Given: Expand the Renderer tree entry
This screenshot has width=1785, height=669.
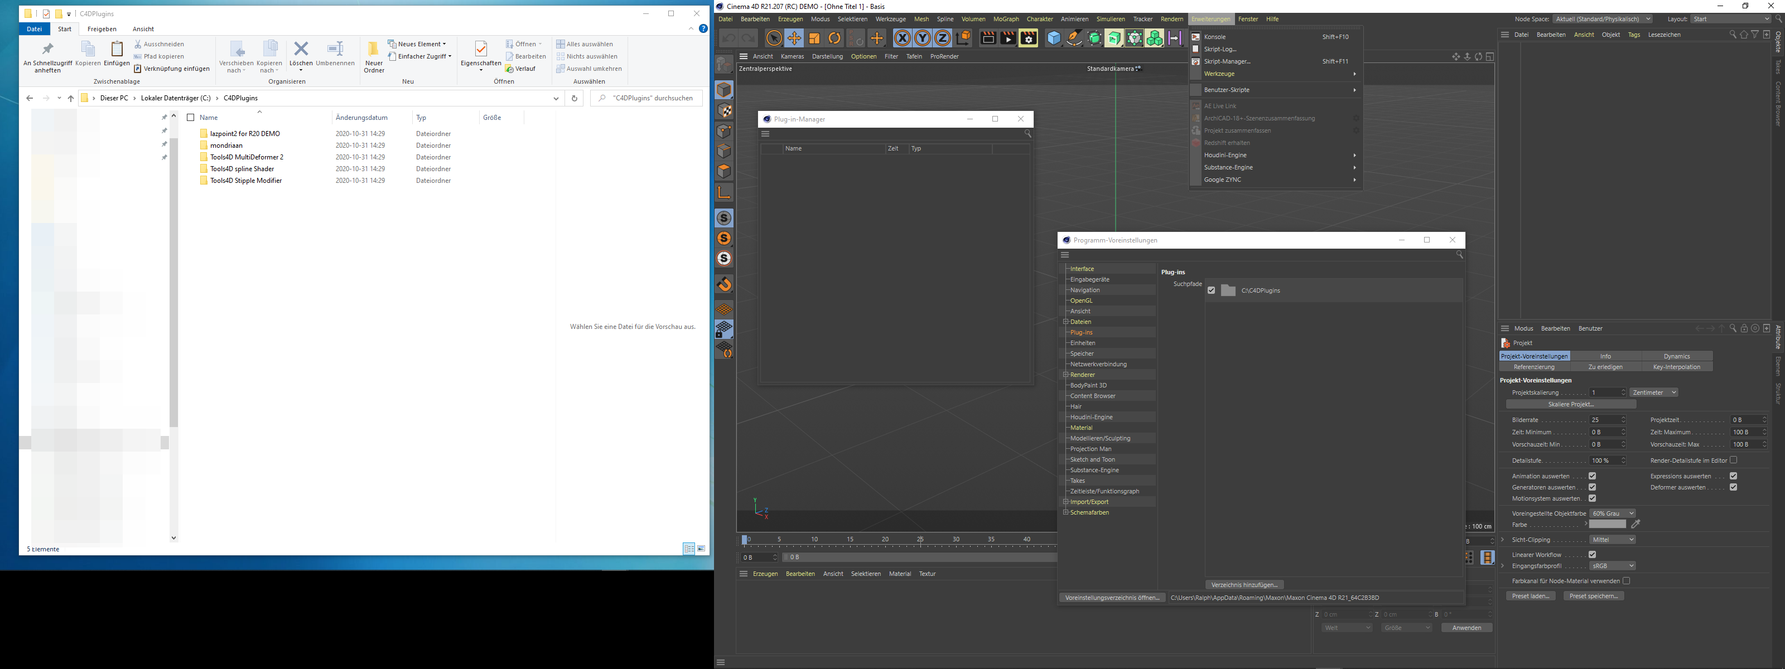Looking at the screenshot, I should [1066, 375].
